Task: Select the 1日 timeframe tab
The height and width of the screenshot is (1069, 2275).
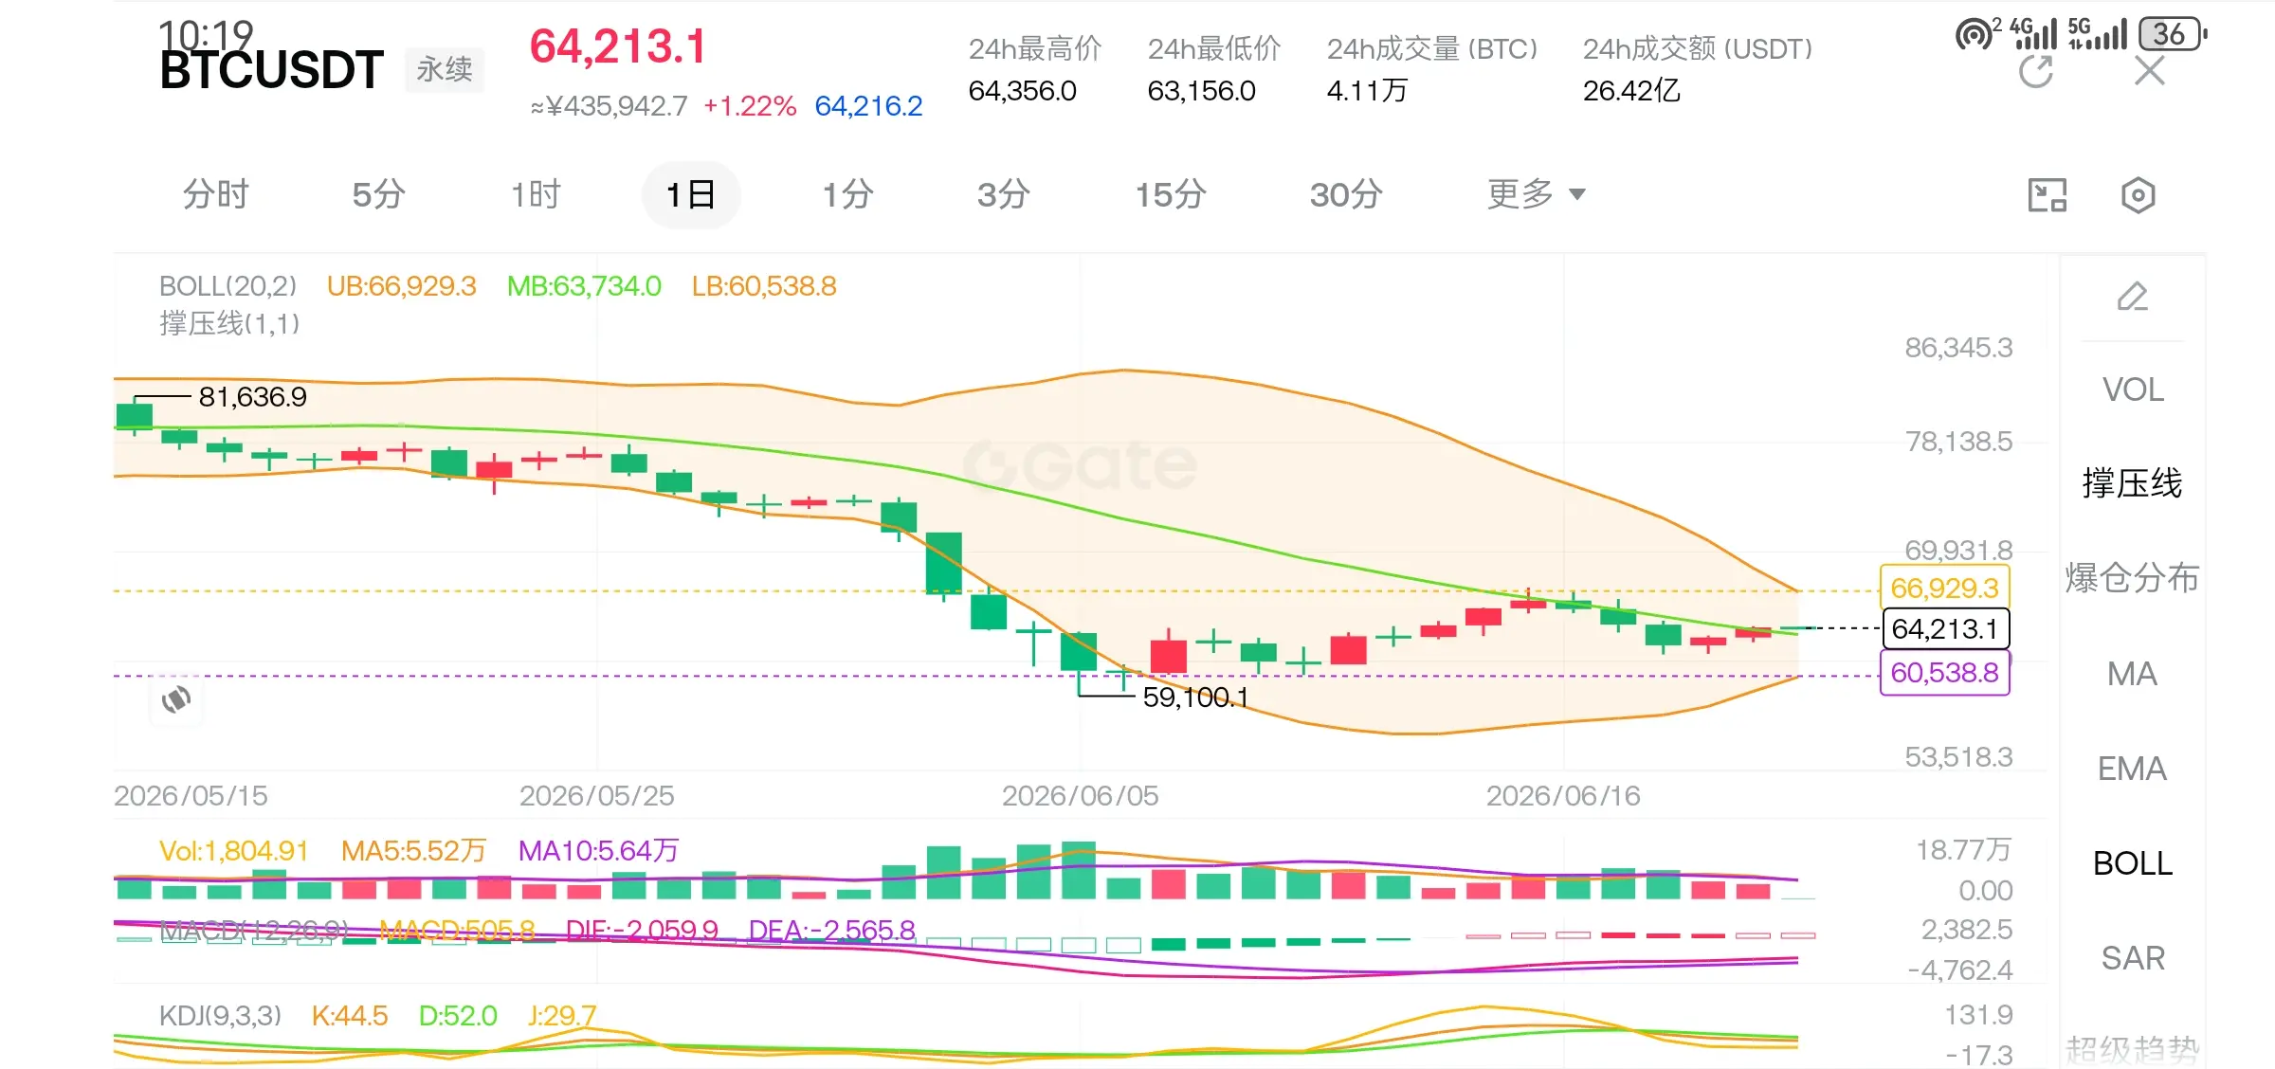Action: pyautogui.click(x=691, y=194)
